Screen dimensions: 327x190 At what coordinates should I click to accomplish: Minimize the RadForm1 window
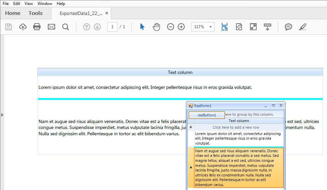click(x=266, y=106)
